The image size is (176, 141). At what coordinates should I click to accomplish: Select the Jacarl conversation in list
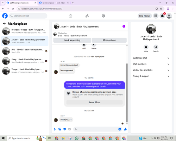coord(25,41)
